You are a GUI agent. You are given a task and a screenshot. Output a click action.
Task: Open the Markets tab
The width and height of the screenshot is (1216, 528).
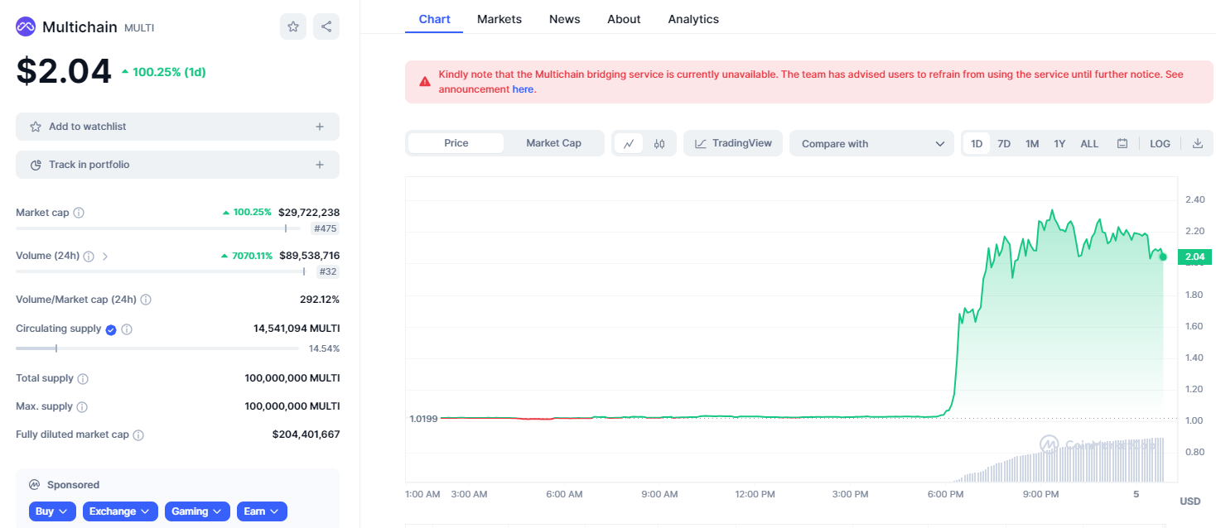[x=499, y=19]
